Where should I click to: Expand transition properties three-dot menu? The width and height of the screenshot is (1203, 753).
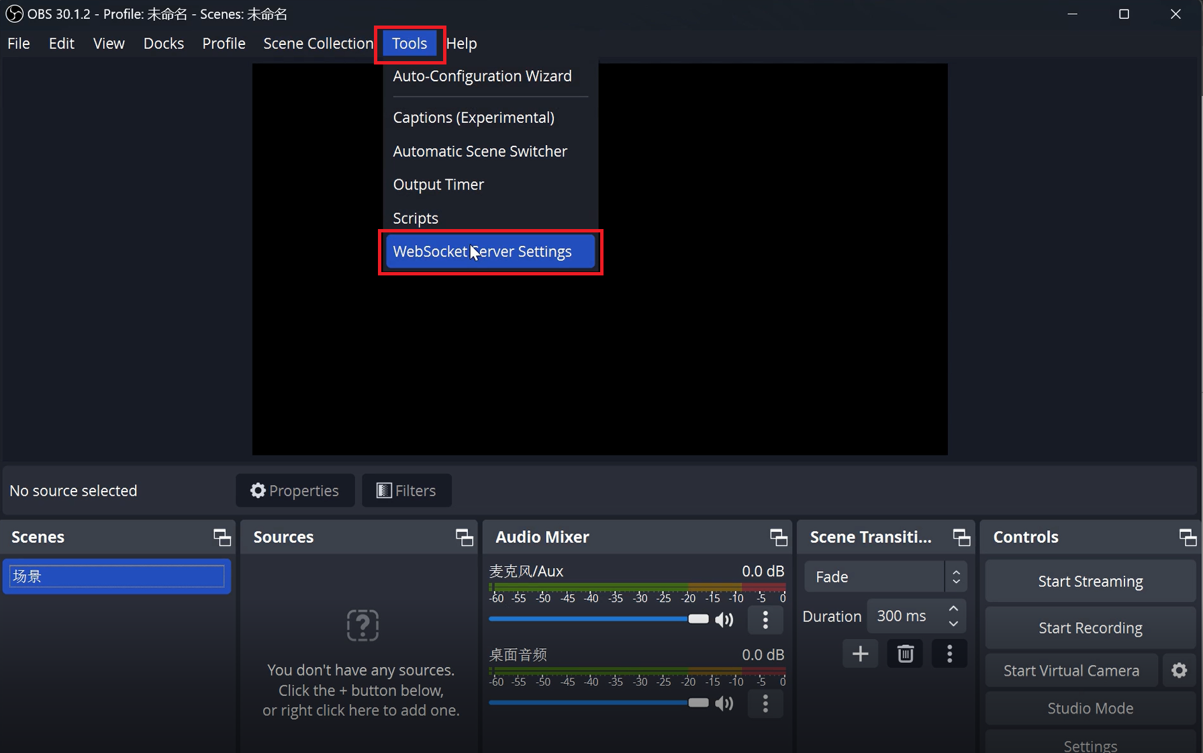949,654
